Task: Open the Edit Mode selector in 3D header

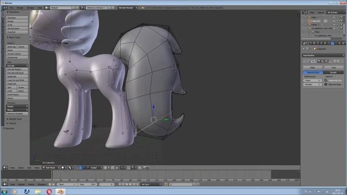Action: 51,167
